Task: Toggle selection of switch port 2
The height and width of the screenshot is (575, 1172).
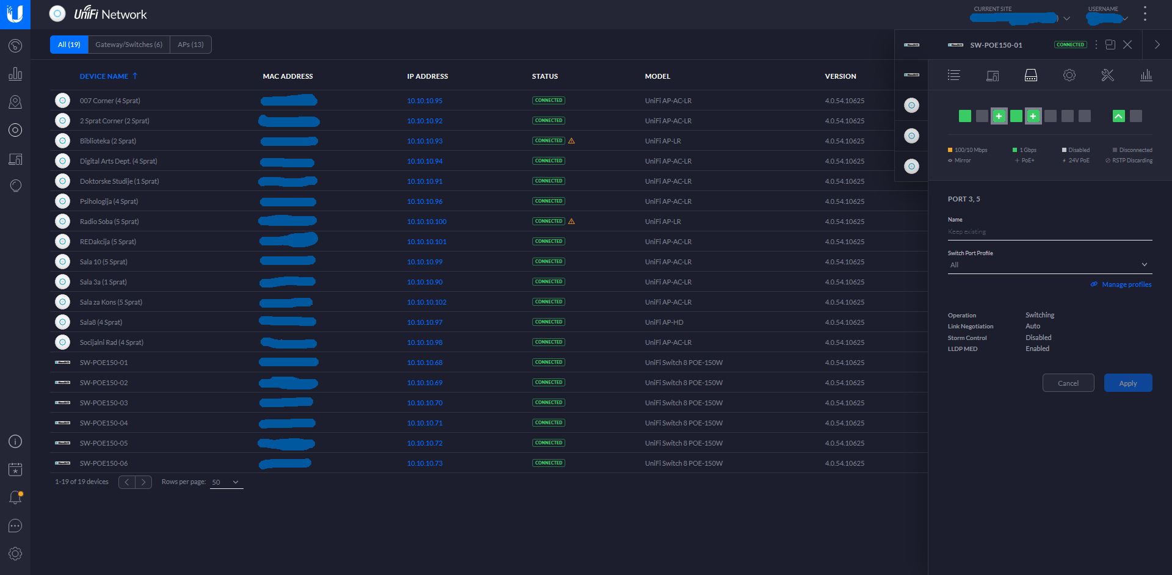Action: point(982,116)
